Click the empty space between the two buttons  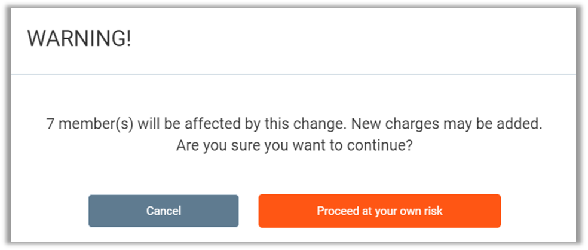pyautogui.click(x=249, y=211)
